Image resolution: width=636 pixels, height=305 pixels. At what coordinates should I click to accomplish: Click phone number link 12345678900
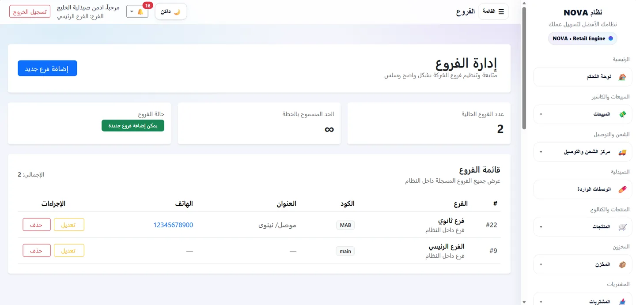point(173,225)
